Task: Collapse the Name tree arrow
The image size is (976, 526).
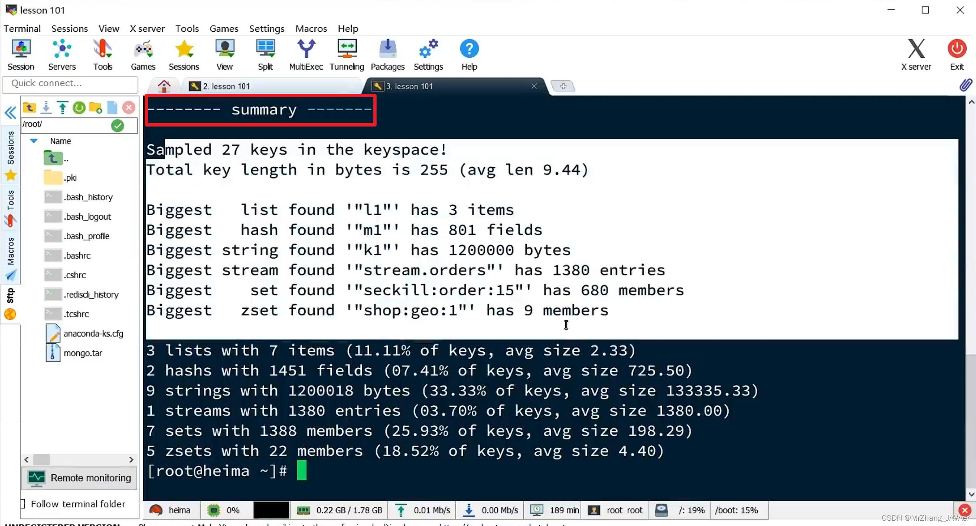Action: [34, 141]
